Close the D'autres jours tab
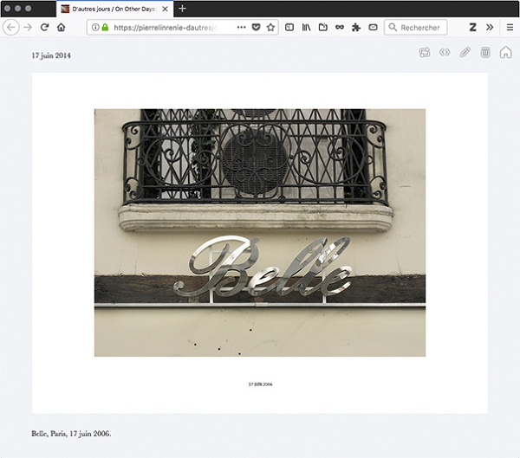The image size is (520, 458). coord(166,9)
